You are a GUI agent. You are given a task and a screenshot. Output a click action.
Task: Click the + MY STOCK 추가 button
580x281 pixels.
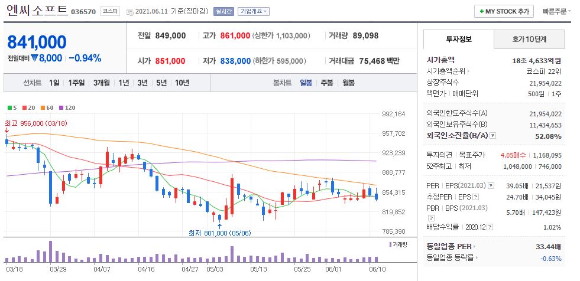(504, 11)
